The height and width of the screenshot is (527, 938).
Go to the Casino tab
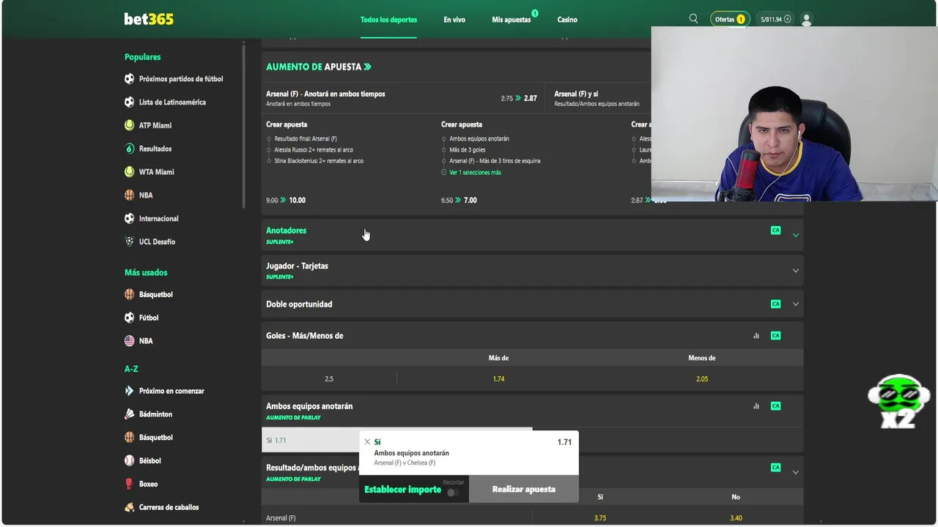pyautogui.click(x=567, y=20)
